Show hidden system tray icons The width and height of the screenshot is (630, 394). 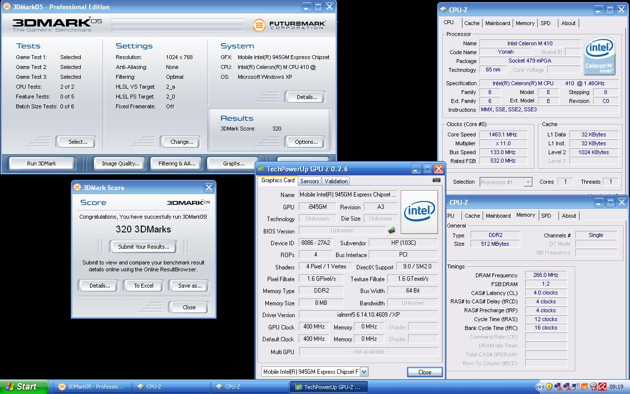(x=540, y=387)
